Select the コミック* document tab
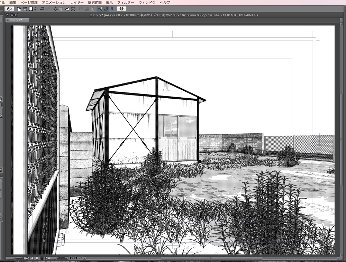 pos(17,20)
